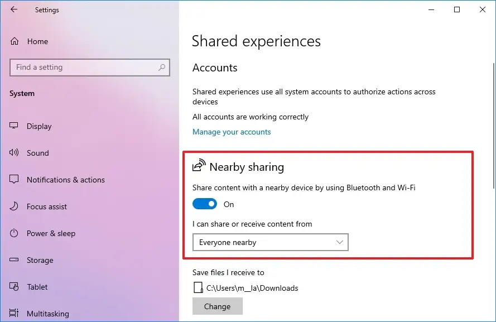Click the Home icon in sidebar
The height and width of the screenshot is (322, 496).
tap(15, 41)
